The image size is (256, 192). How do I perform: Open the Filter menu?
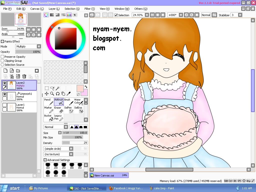click(x=90, y=9)
